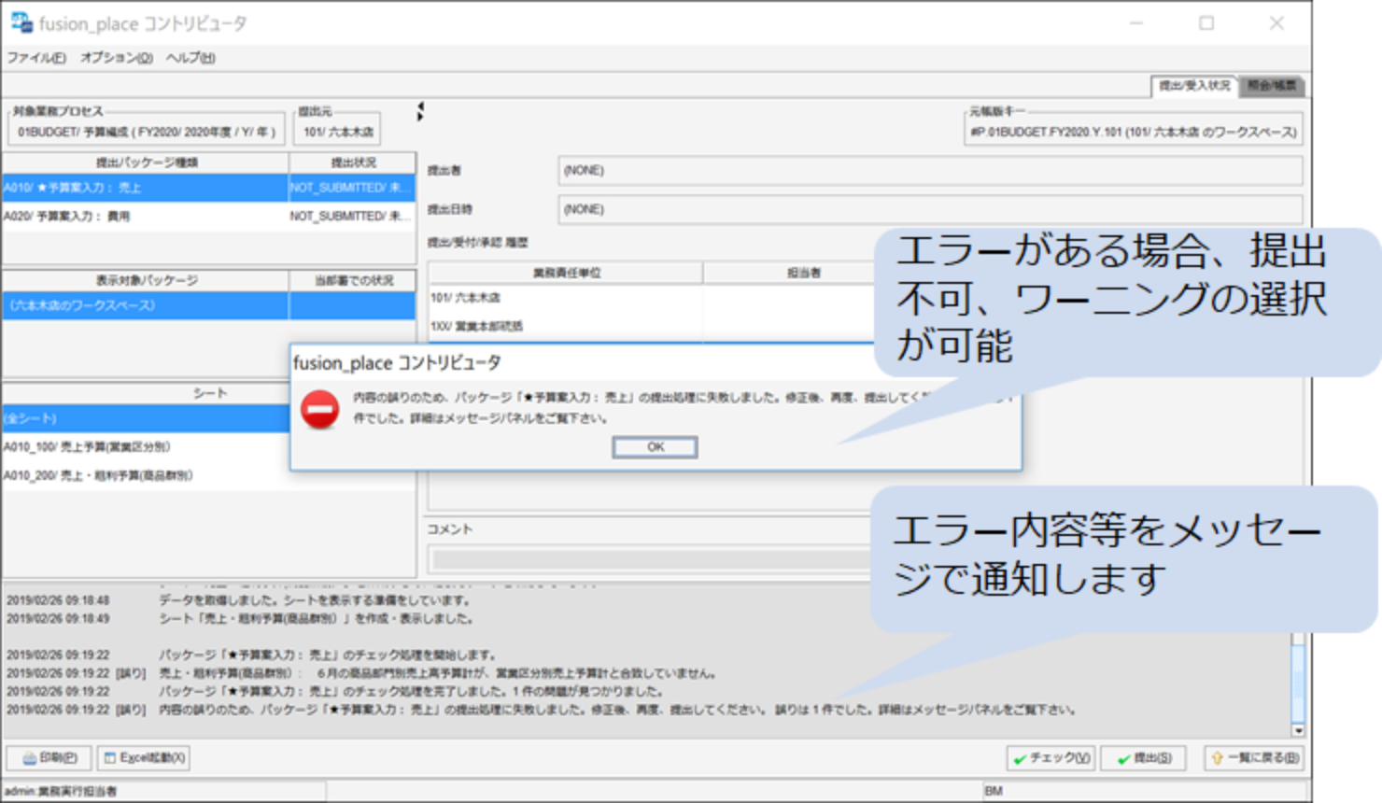Click 提出状況 column header
The image size is (1382, 803).
(x=352, y=162)
